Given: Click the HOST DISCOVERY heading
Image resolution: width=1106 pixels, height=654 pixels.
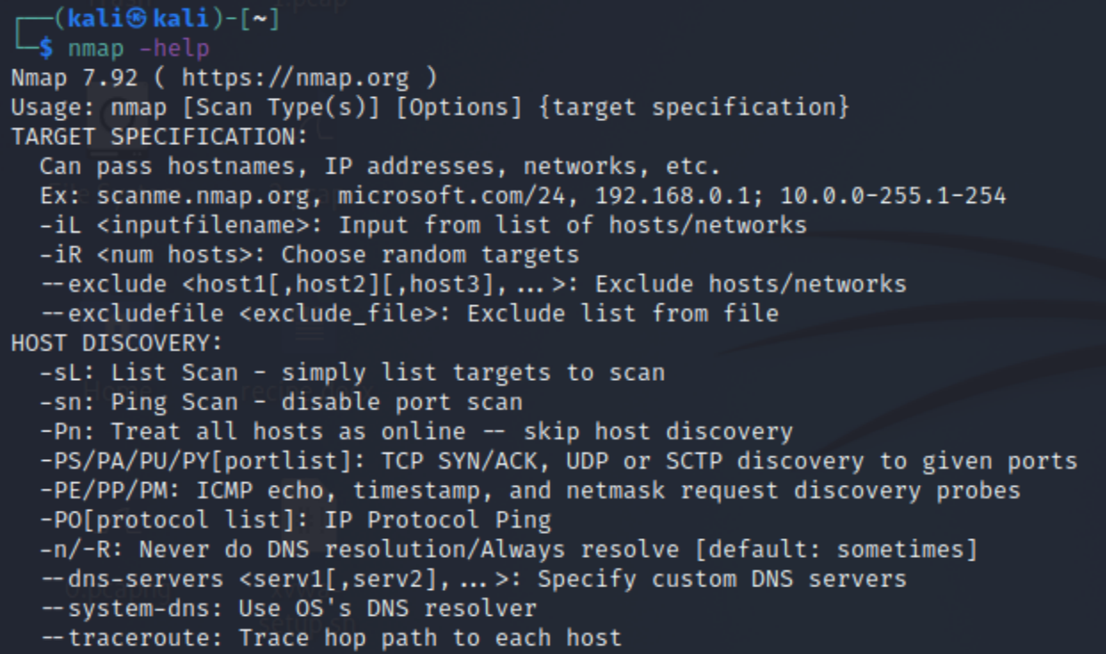Looking at the screenshot, I should coord(117,343).
